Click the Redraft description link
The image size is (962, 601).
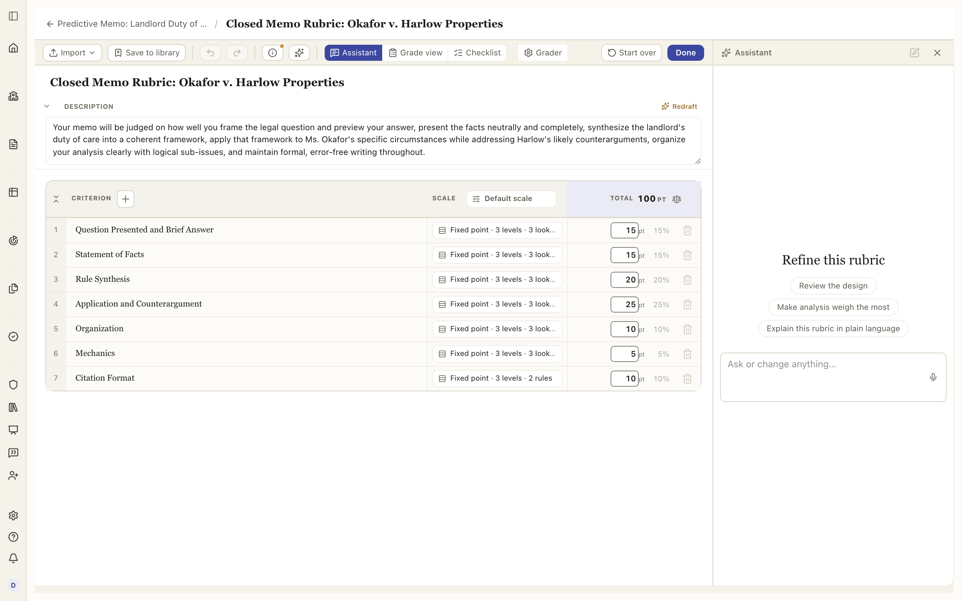click(x=679, y=107)
